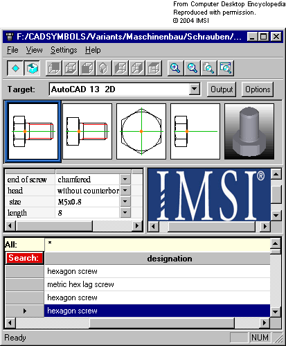
Task: Click the length value 8
Action: 87,213
